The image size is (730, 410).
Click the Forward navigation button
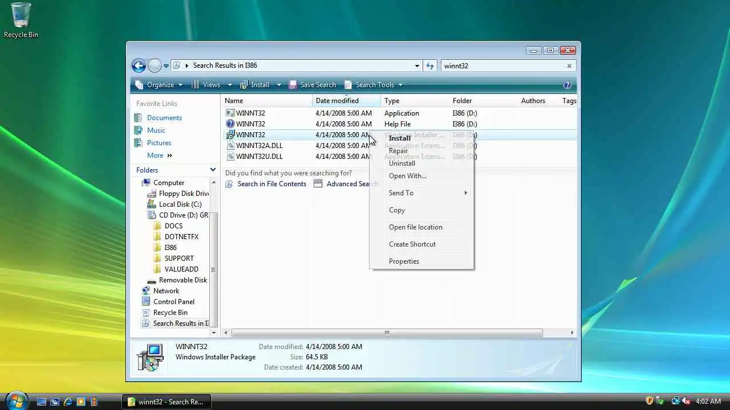pos(155,65)
